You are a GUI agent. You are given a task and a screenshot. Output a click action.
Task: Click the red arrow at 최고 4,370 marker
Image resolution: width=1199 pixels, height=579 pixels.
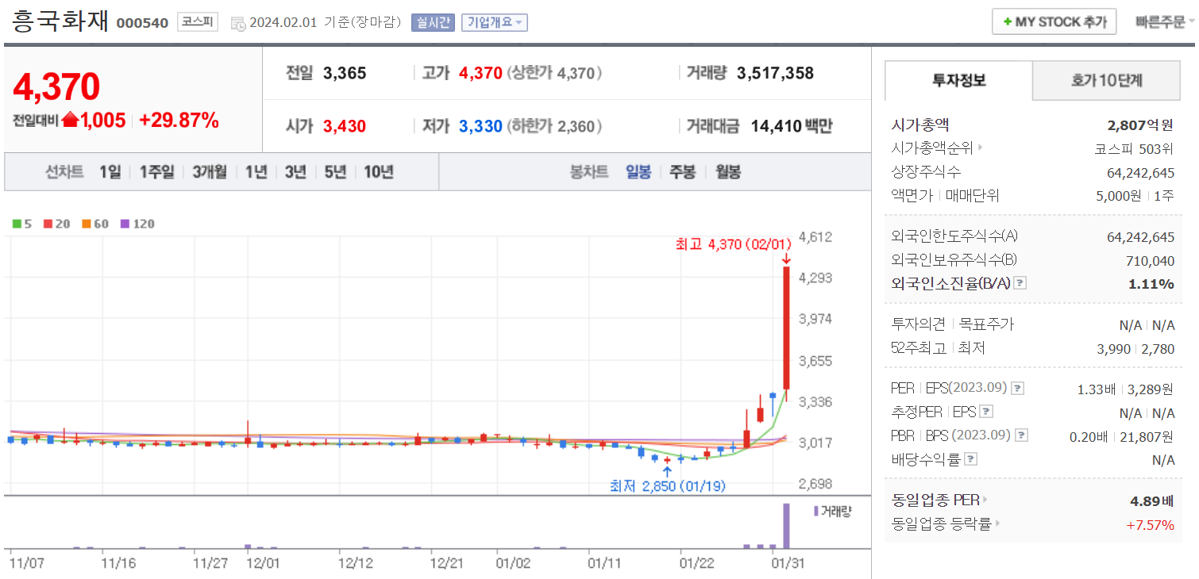click(785, 258)
